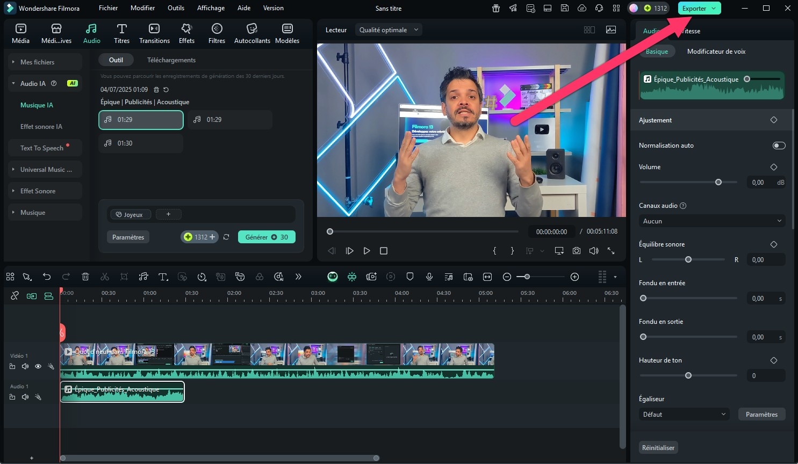798x464 pixels.
Task: Open preview volume speaker icon
Action: [x=594, y=251]
